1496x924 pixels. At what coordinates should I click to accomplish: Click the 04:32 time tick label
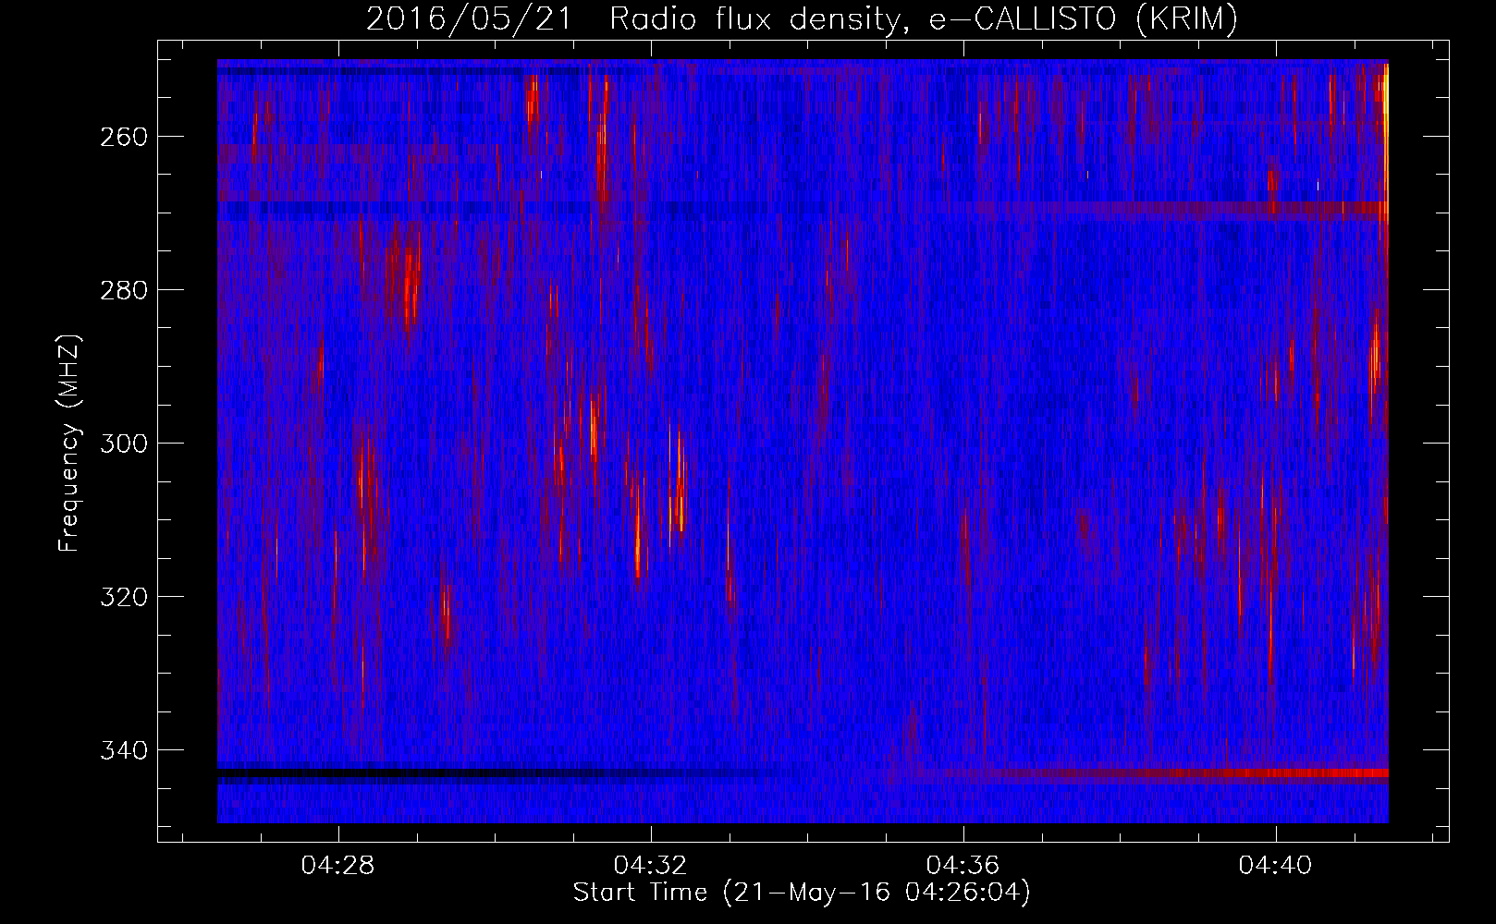click(651, 866)
